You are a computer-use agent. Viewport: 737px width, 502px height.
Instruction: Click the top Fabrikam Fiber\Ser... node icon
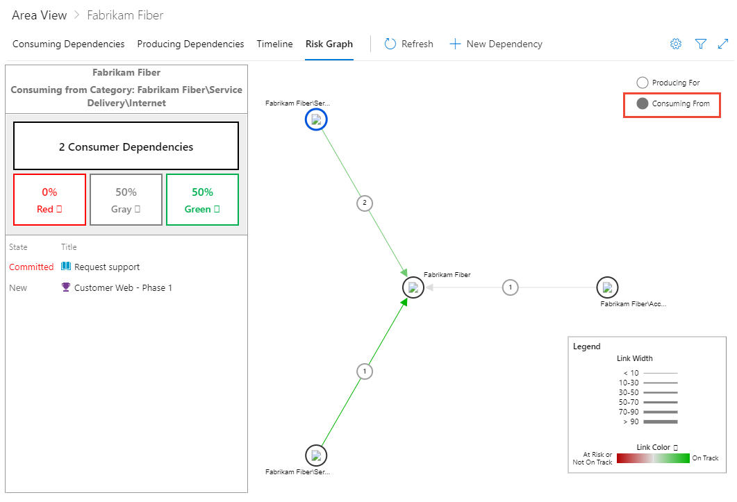click(x=316, y=119)
